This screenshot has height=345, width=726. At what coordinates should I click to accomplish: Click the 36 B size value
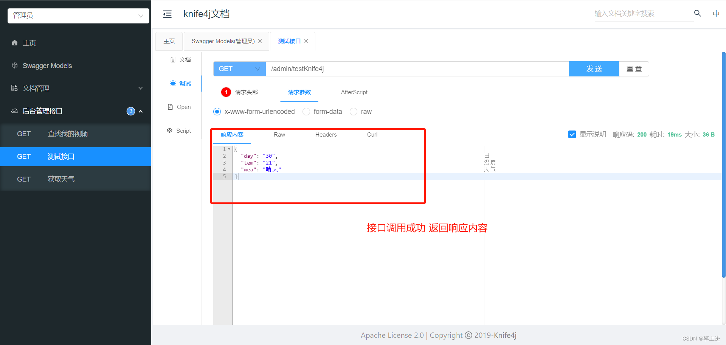[x=708, y=135]
